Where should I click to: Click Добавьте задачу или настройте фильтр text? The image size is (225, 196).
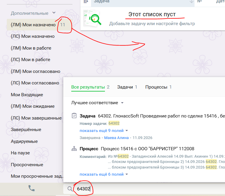(x=152, y=24)
